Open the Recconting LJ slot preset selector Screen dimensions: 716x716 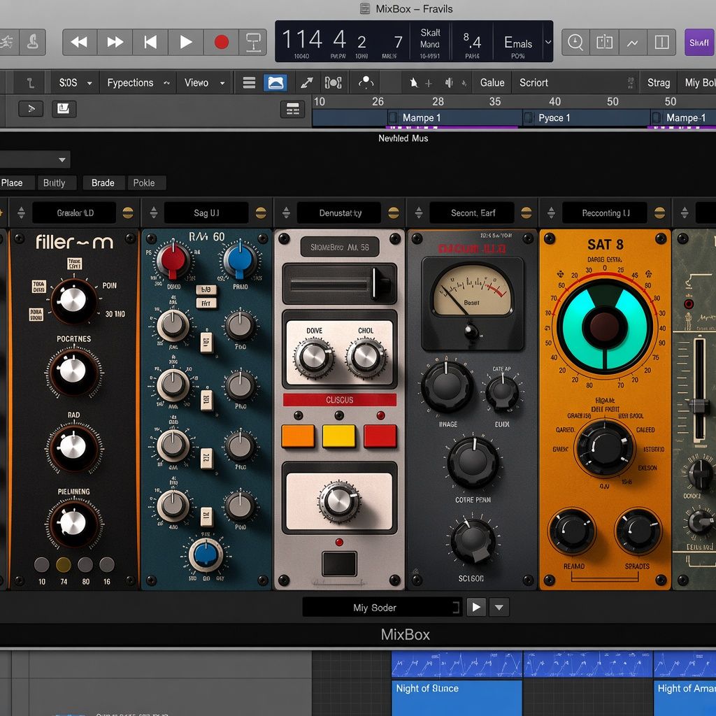coord(605,213)
